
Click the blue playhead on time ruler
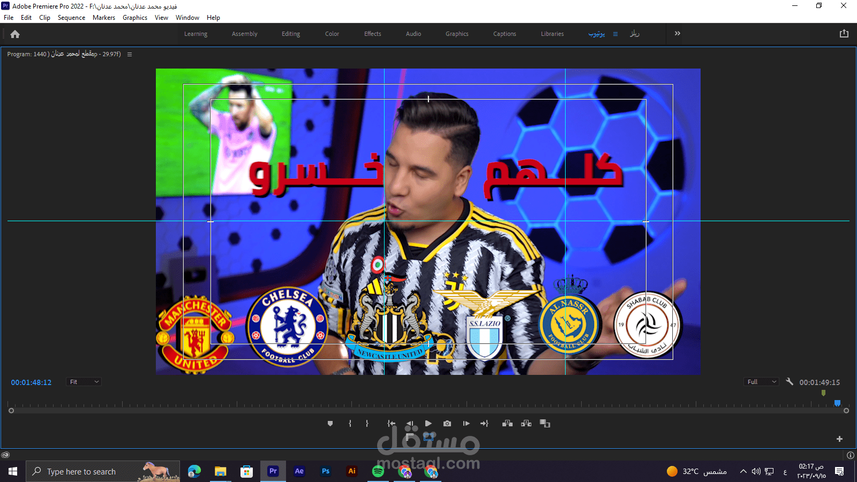pyautogui.click(x=837, y=403)
